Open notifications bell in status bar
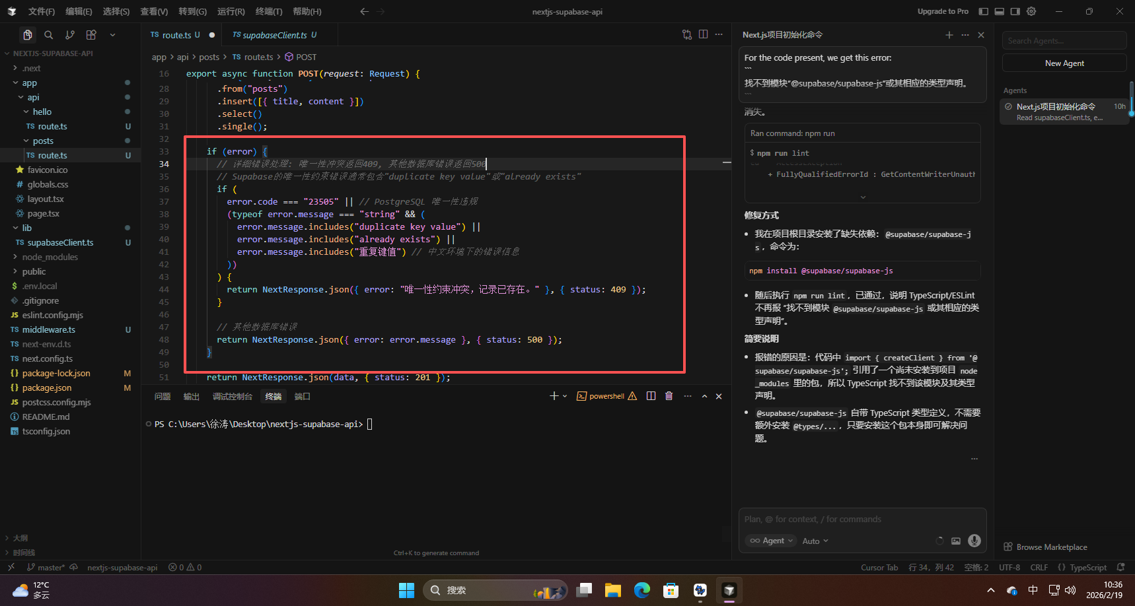 pos(1120,568)
